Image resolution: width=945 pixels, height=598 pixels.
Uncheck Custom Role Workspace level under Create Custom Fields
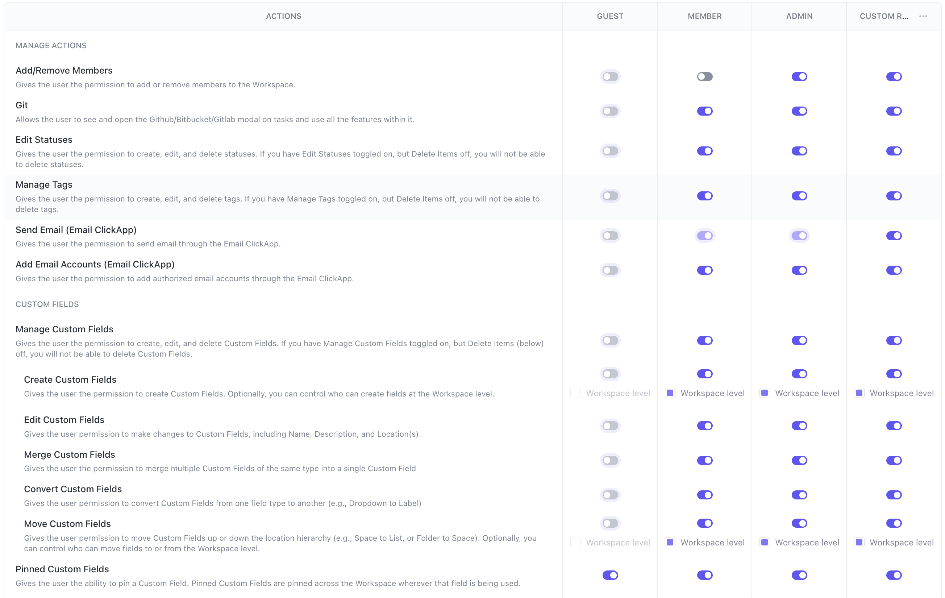859,393
